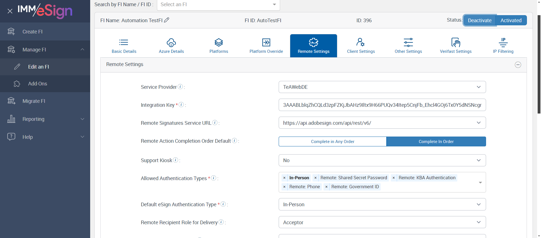Close the sidebar with the X icon
The width and height of the screenshot is (541, 238).
10,11
